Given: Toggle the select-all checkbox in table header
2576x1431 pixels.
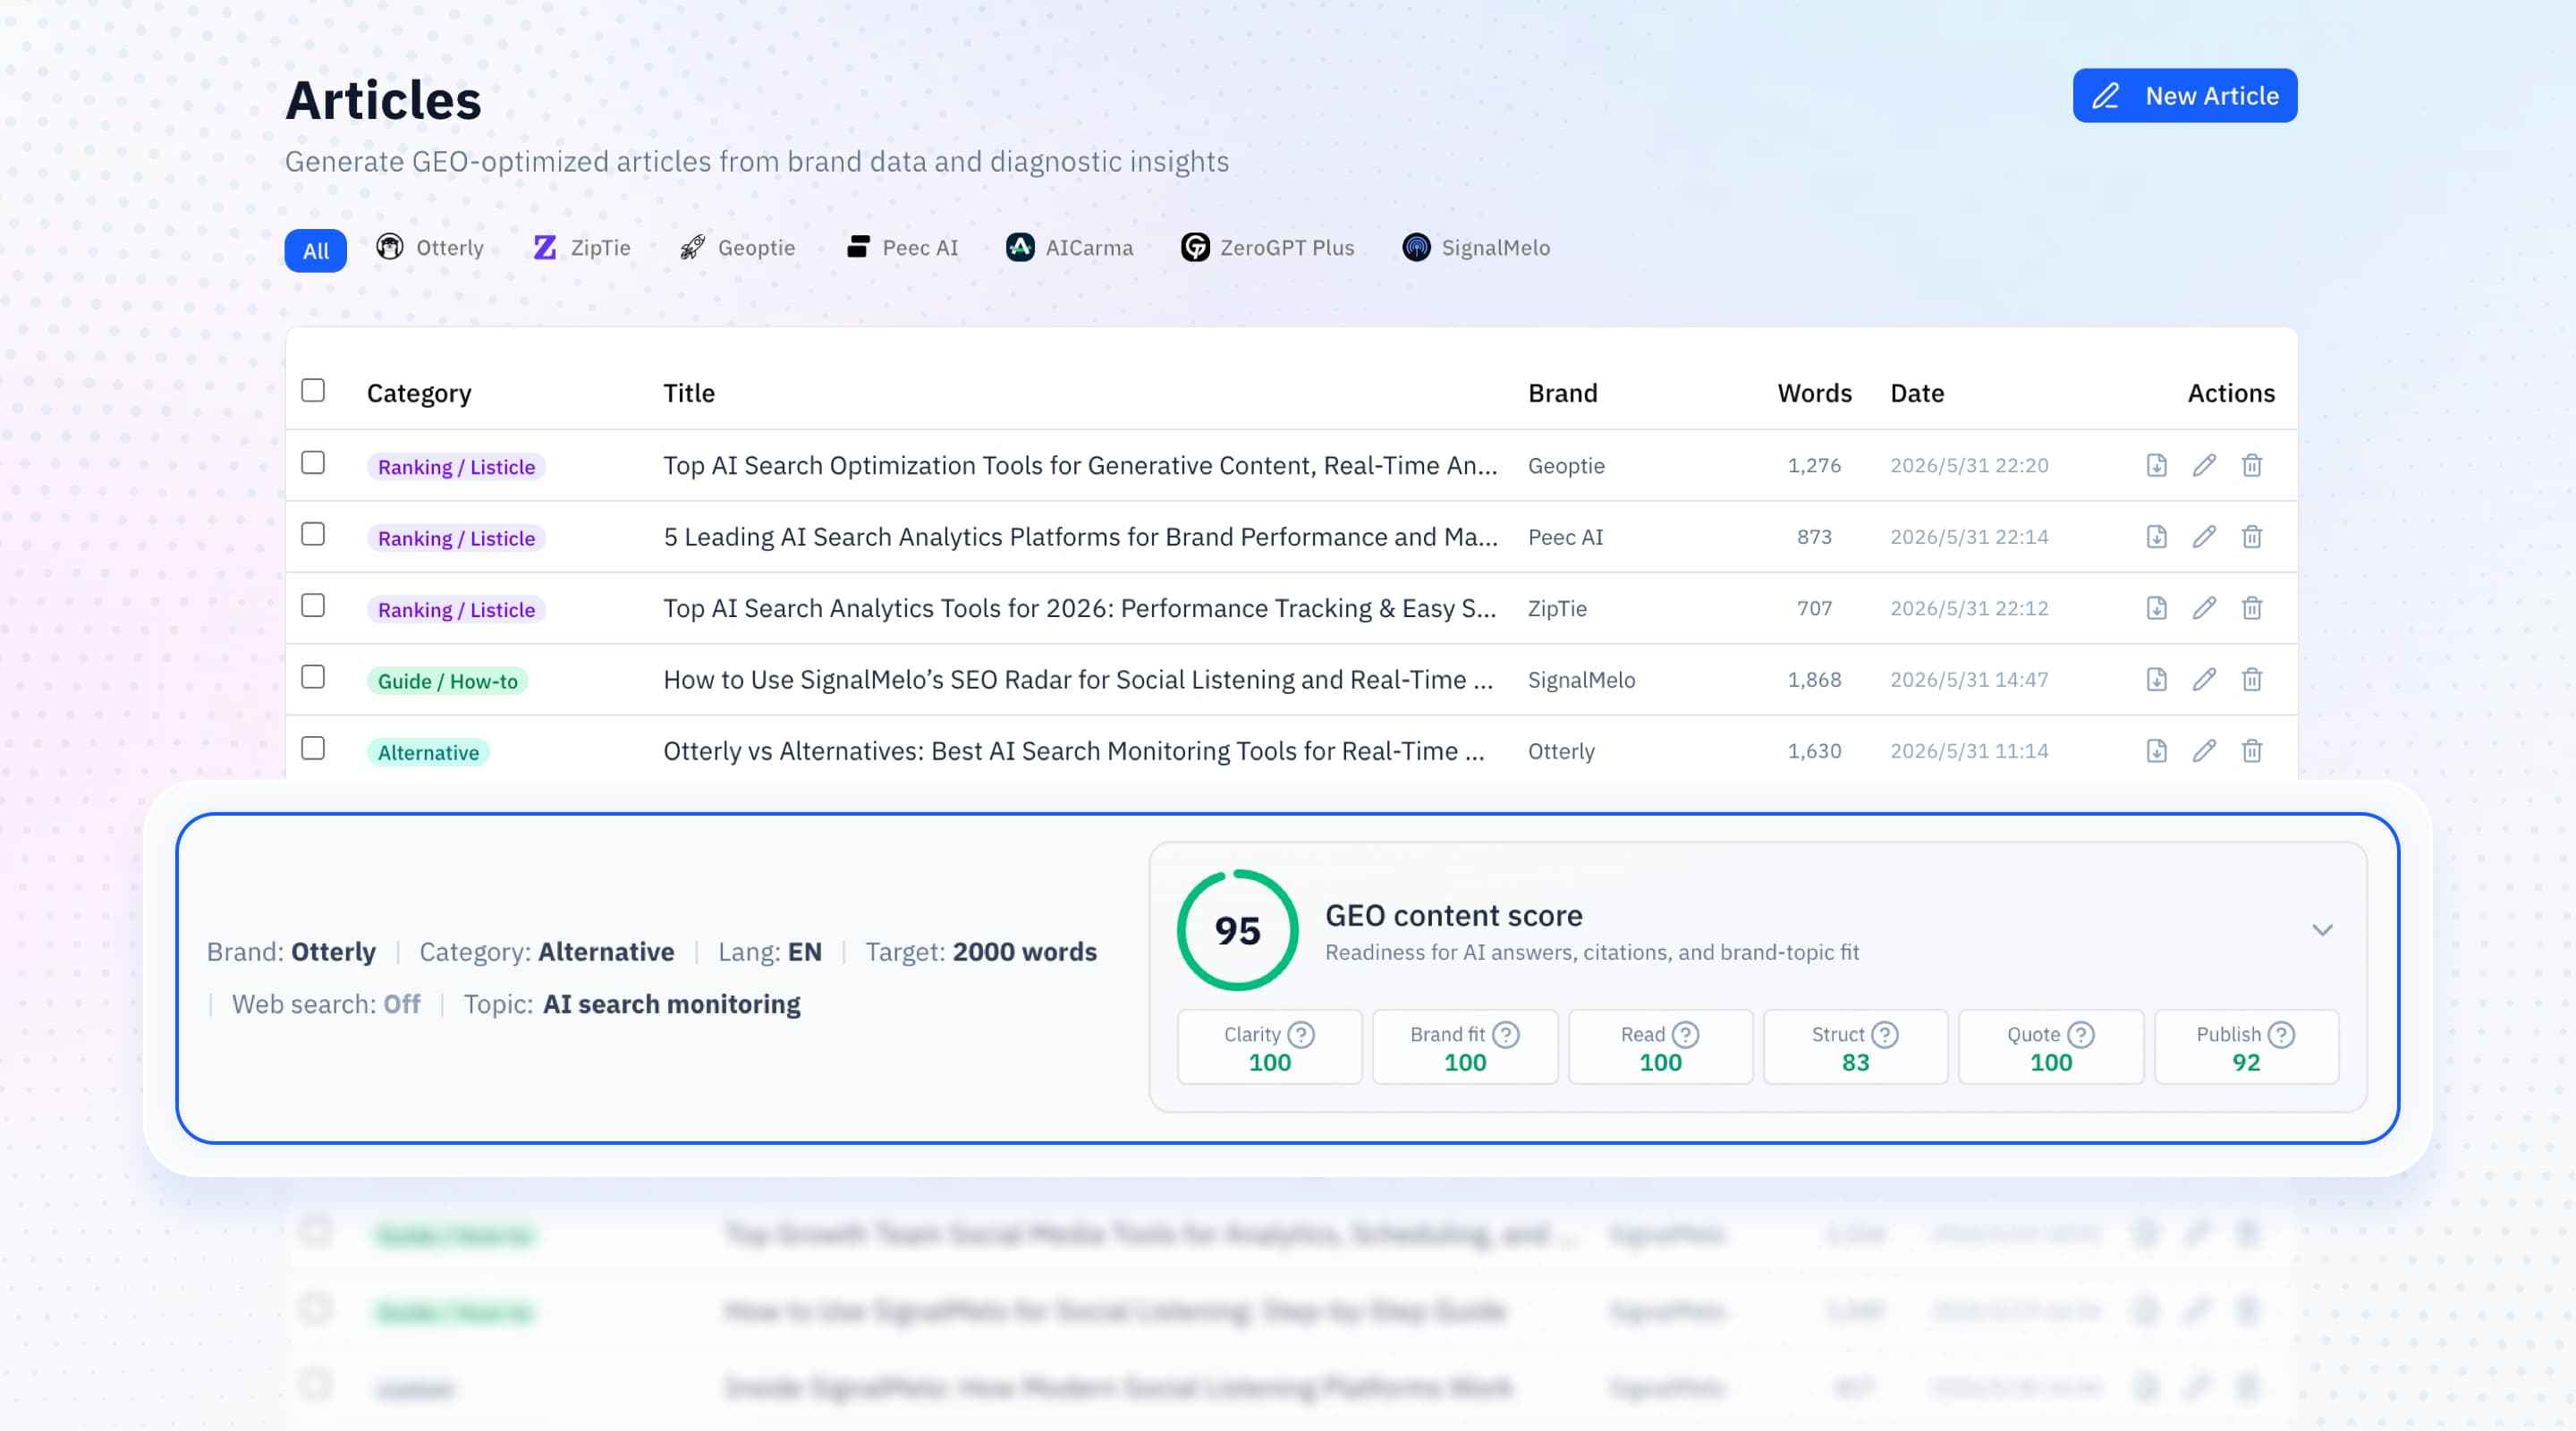Looking at the screenshot, I should [313, 390].
